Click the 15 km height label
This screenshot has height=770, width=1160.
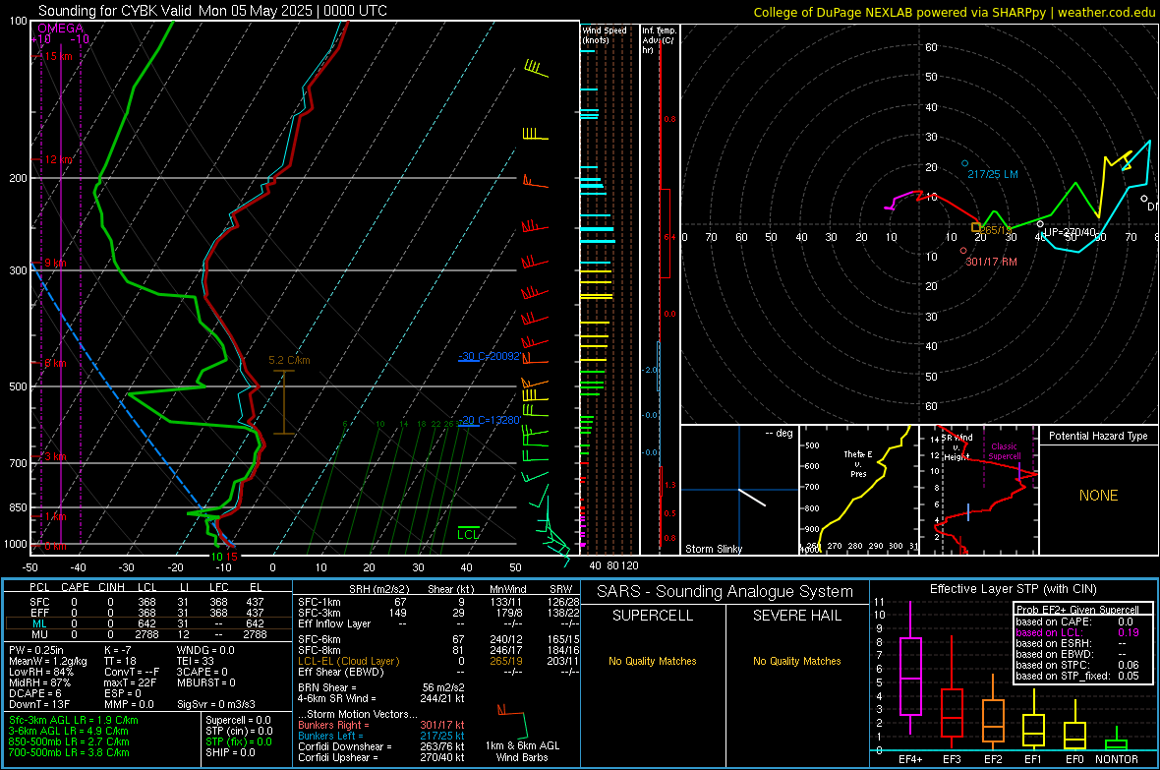coord(58,56)
